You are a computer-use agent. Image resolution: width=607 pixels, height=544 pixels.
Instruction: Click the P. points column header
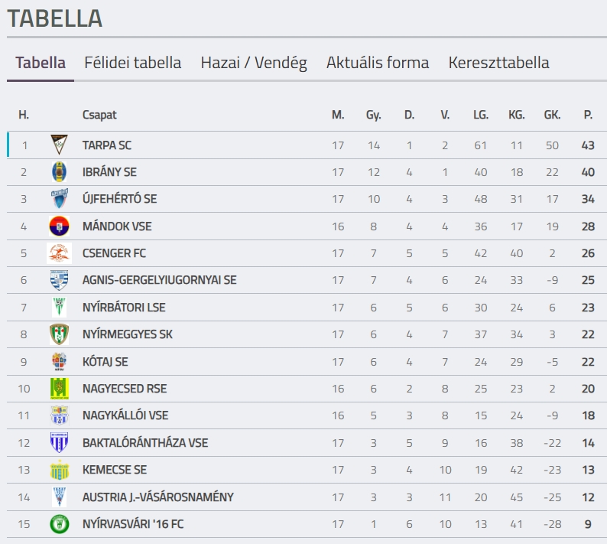click(588, 115)
